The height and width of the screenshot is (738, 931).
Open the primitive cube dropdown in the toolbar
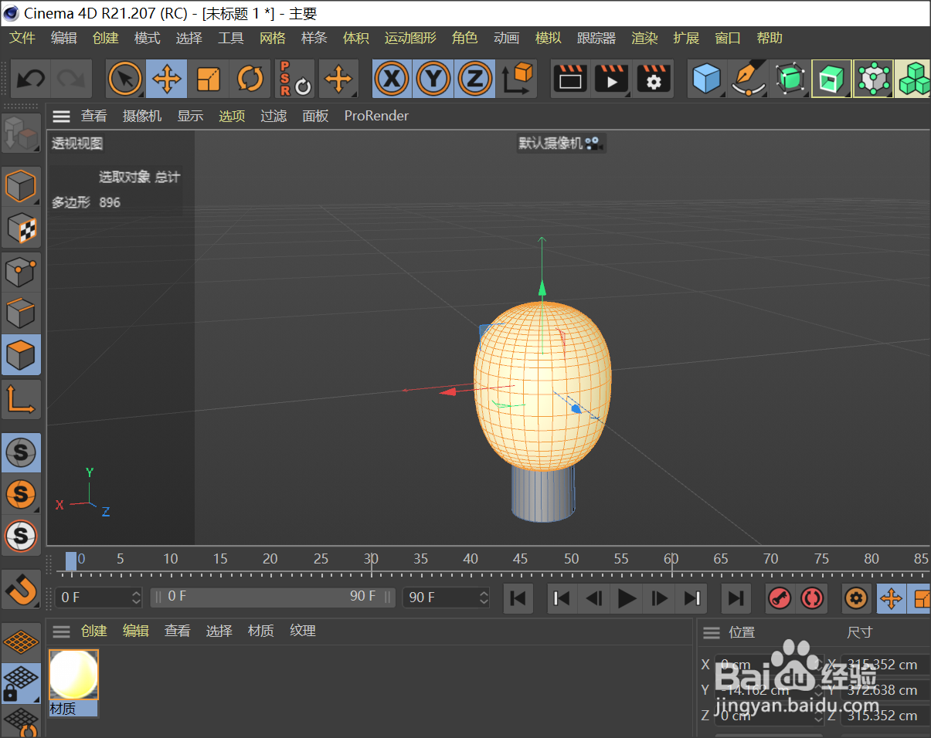pos(705,78)
